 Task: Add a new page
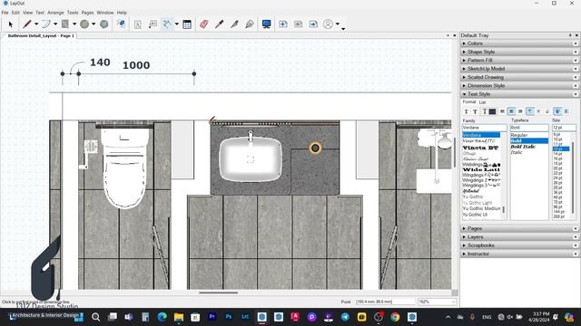pos(283,24)
